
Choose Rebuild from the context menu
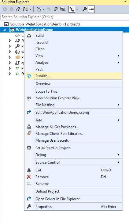click(73, 42)
